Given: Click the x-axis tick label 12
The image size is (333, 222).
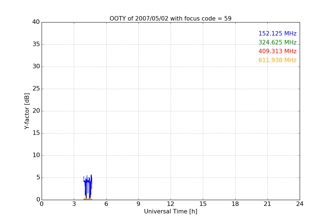Looking at the screenshot, I should [x=171, y=204].
